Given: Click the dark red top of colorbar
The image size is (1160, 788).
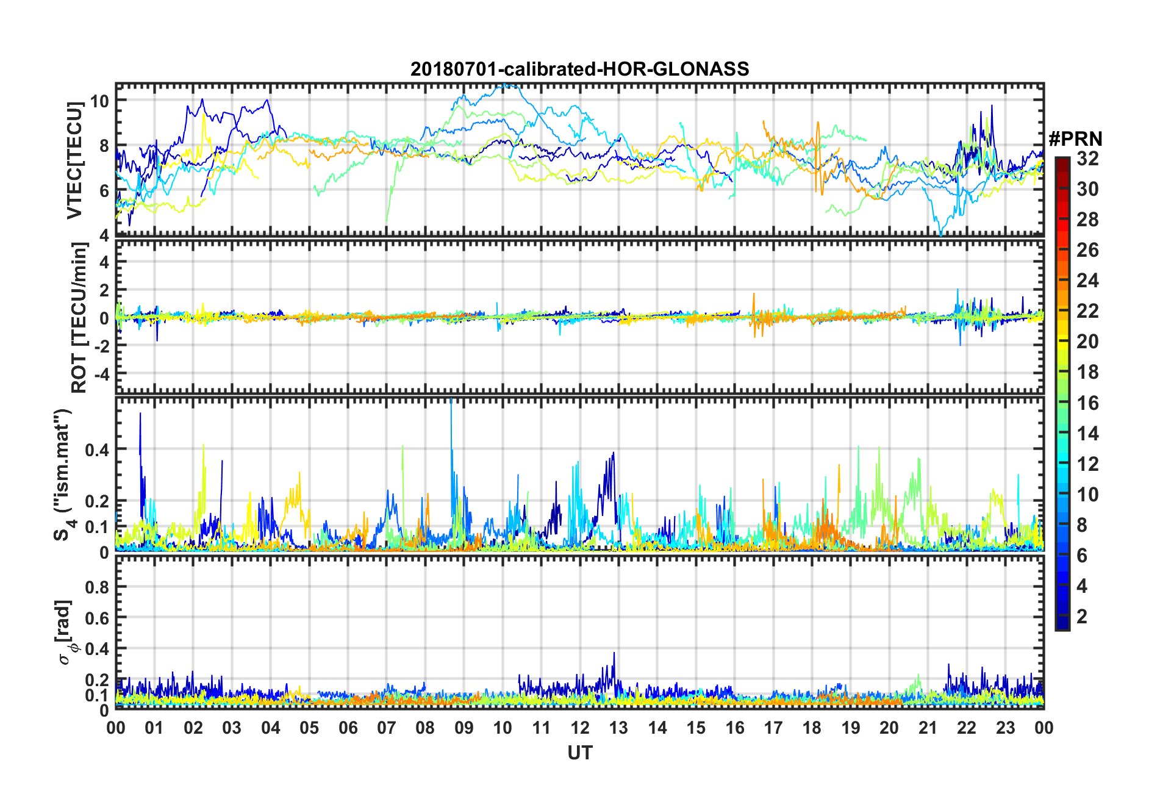Looking at the screenshot, I should tap(1062, 162).
